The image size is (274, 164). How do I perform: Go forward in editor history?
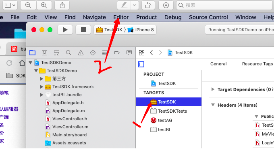(x=160, y=53)
